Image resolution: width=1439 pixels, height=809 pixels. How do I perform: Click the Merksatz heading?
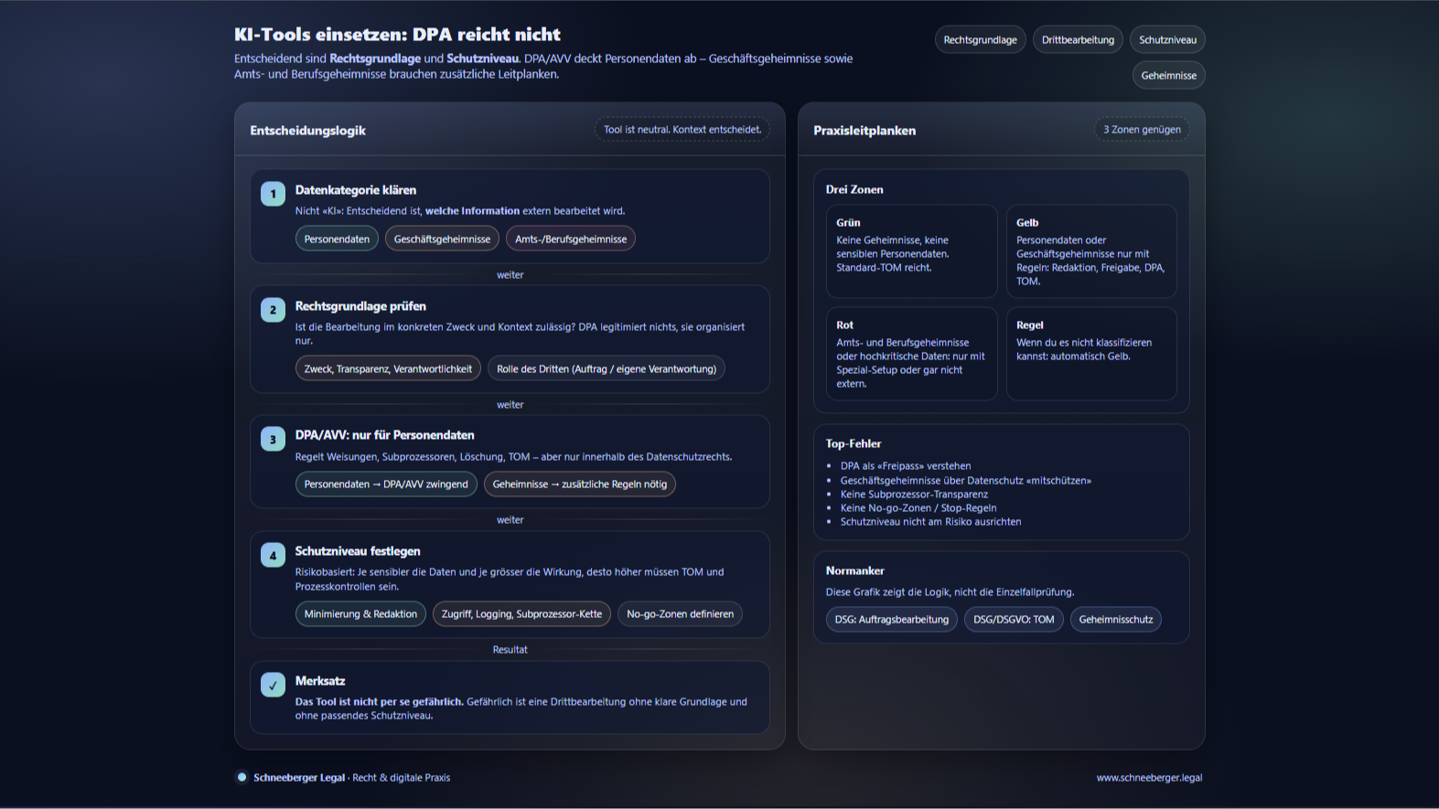coord(320,681)
